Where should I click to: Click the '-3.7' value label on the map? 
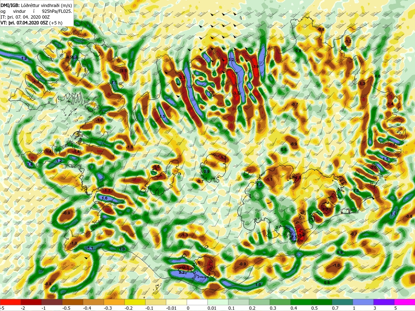(x=237, y=93)
